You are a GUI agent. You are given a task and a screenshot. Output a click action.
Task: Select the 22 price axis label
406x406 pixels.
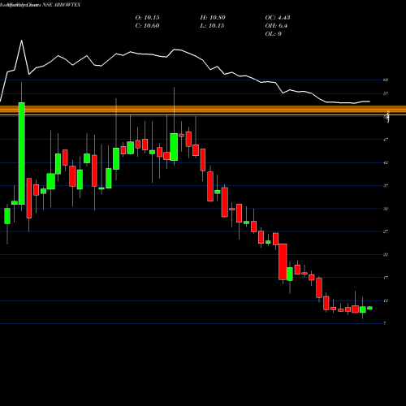pos(386,254)
